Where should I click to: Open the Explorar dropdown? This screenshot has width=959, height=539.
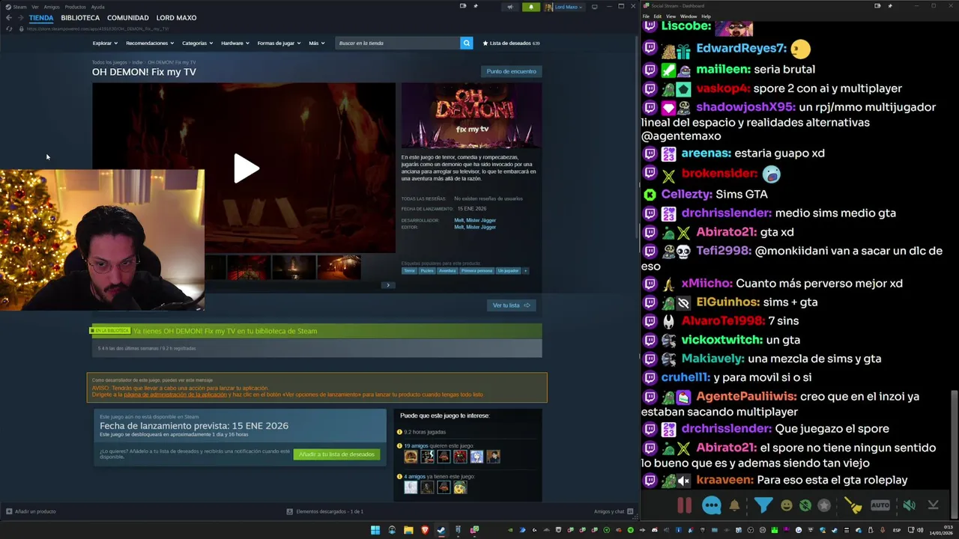click(105, 43)
